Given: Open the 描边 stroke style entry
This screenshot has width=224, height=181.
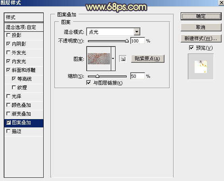Looking at the screenshot, I should coord(24,131).
